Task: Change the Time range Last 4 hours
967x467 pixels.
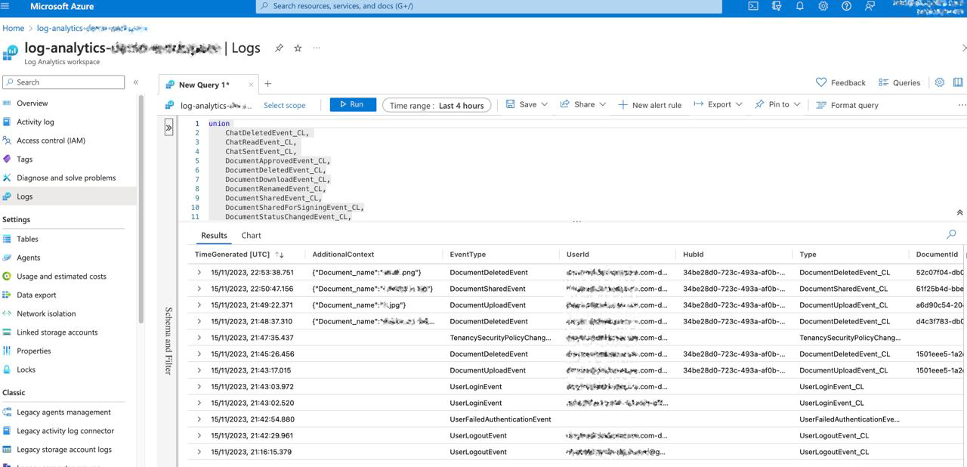Action: tap(437, 105)
